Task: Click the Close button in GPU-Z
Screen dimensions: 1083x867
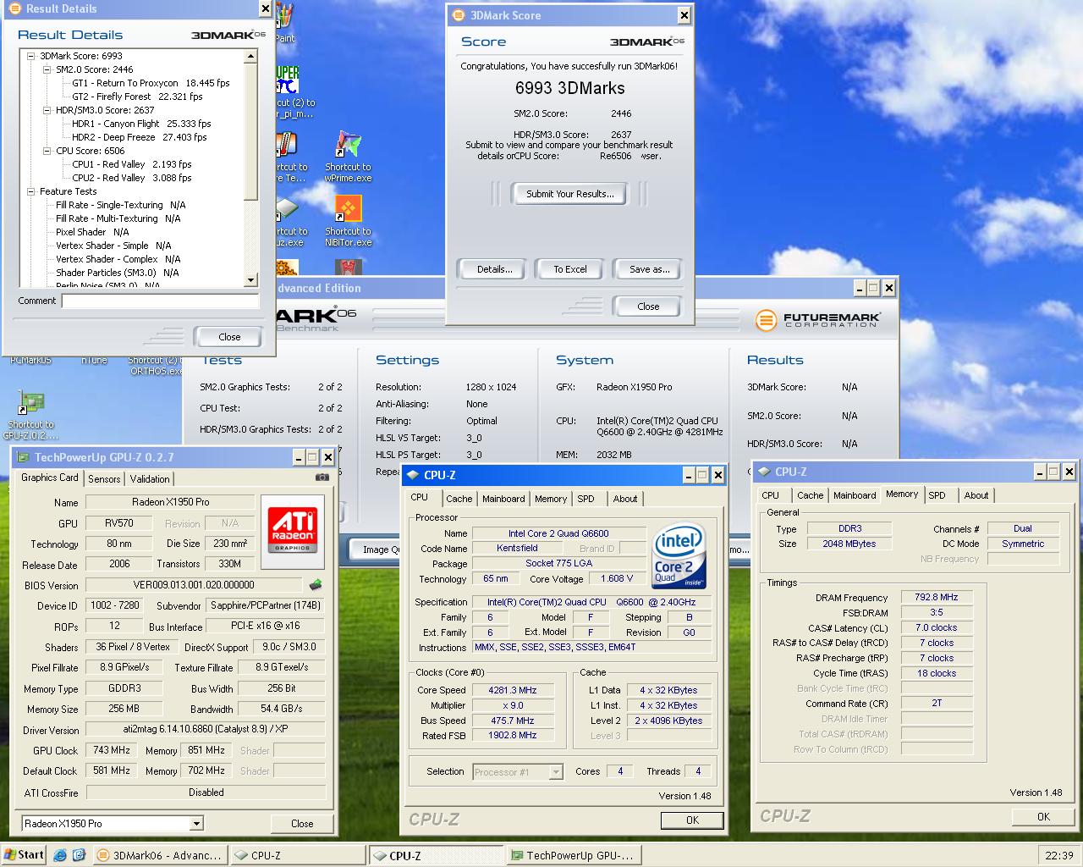Action: point(302,823)
